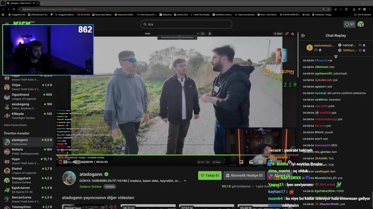Open the apps grid icon in bookmarks bar
The height and width of the screenshot is (209, 373).
(3, 15)
